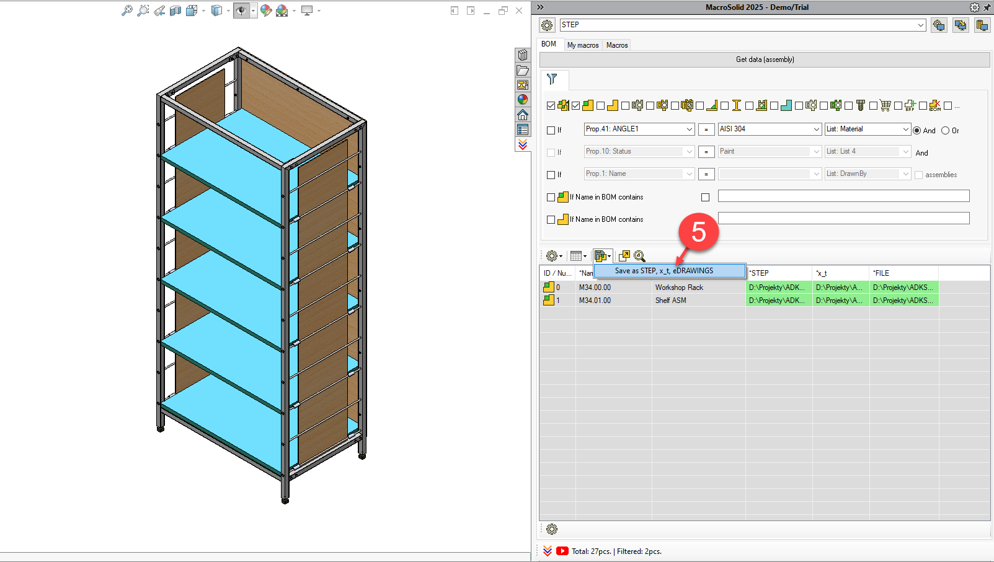994x562 pixels.
Task: Select the Or radio button
Action: click(x=945, y=130)
